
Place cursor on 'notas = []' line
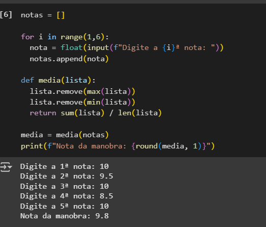pos(43,15)
